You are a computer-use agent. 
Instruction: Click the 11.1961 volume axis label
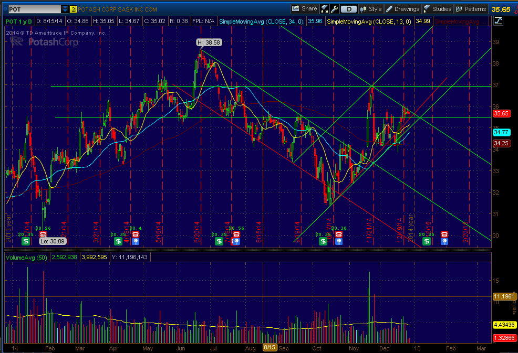click(x=504, y=296)
